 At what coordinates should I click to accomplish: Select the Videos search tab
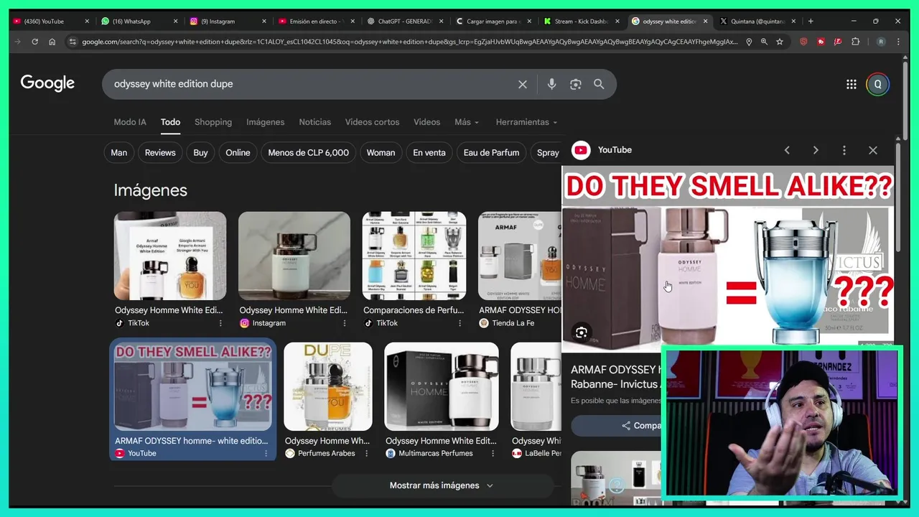(x=426, y=122)
